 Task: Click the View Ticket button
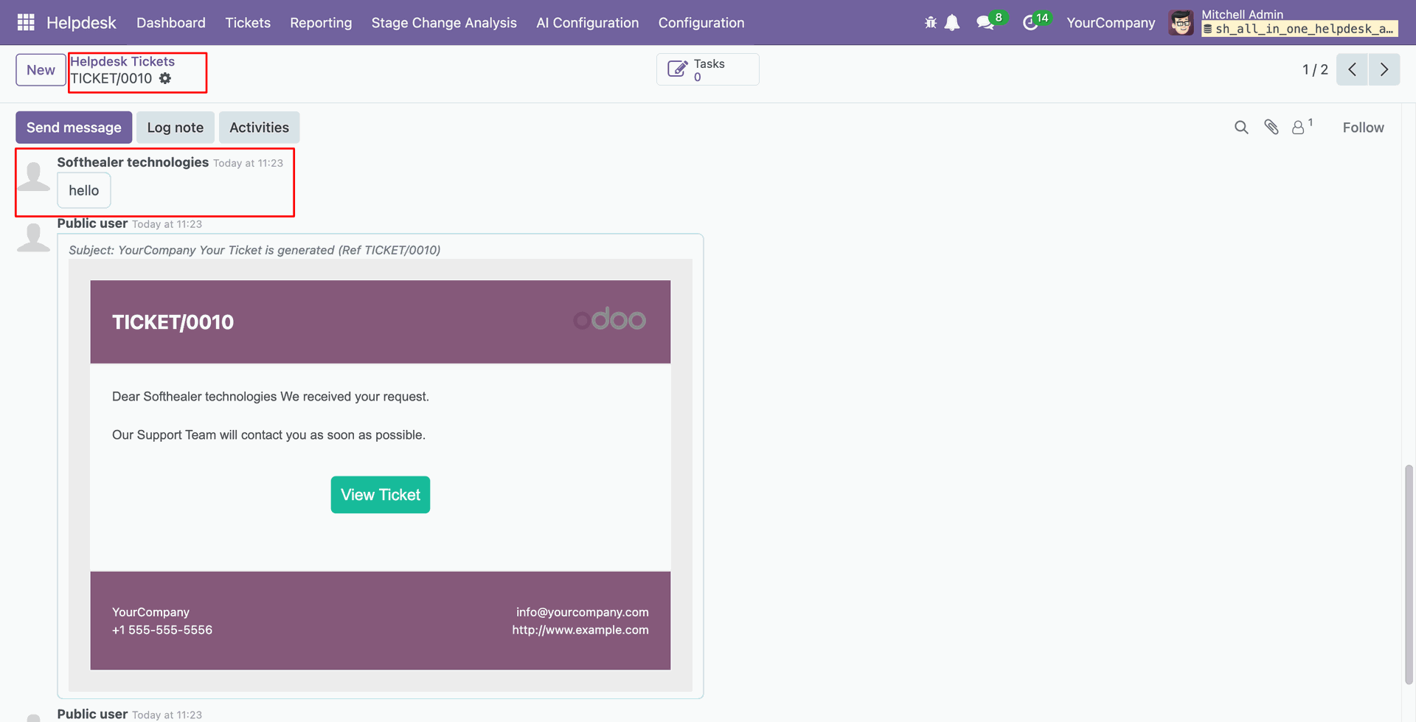(x=381, y=495)
